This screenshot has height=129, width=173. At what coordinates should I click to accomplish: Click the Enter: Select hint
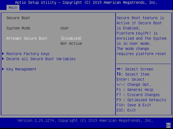click(131, 79)
